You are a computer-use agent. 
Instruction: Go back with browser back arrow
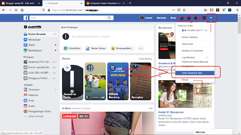point(4,10)
